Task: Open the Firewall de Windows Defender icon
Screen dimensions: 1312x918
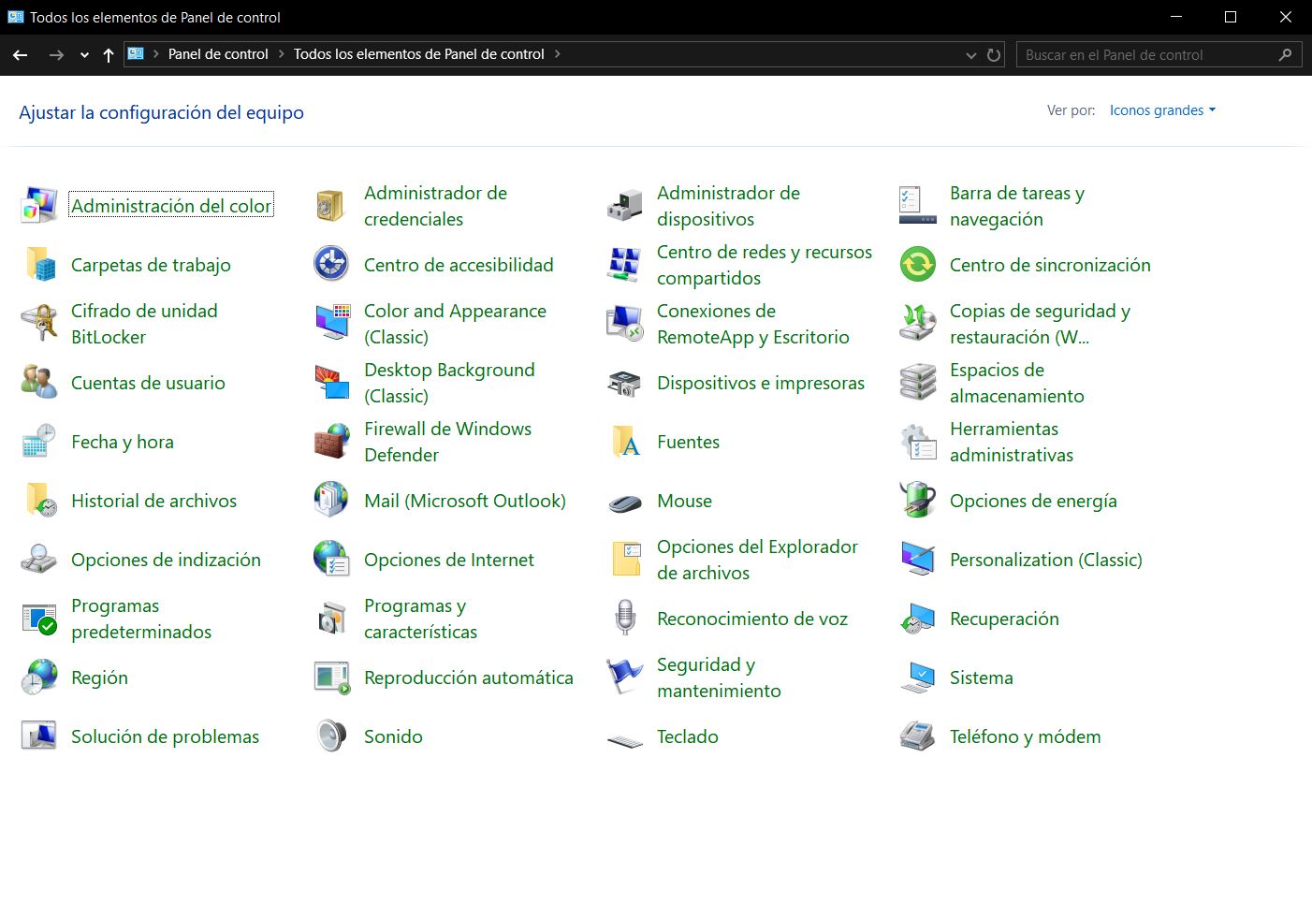Action: tap(331, 442)
